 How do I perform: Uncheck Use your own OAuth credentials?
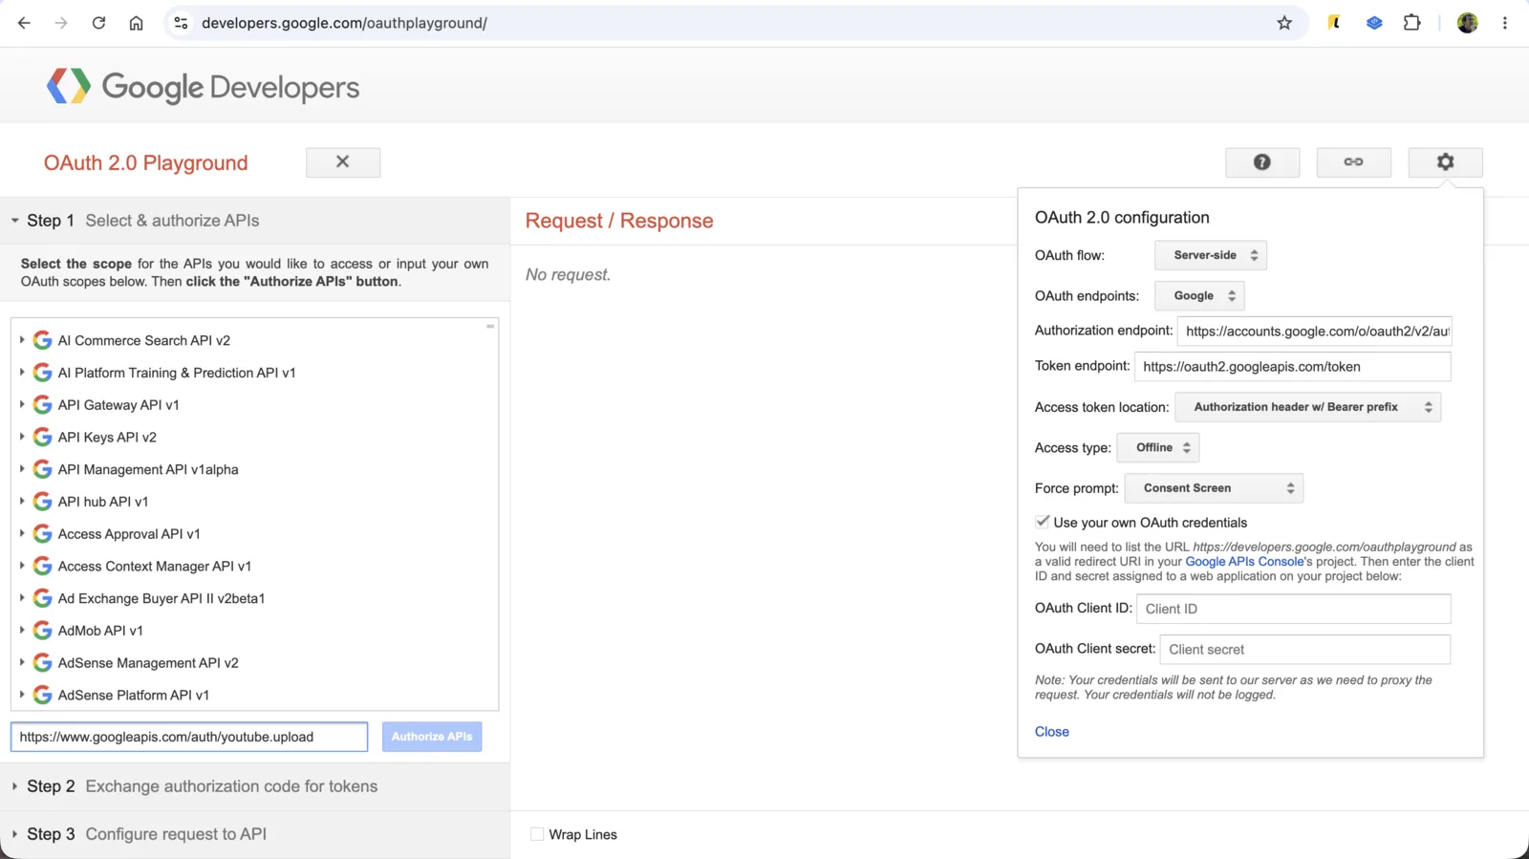tap(1042, 522)
